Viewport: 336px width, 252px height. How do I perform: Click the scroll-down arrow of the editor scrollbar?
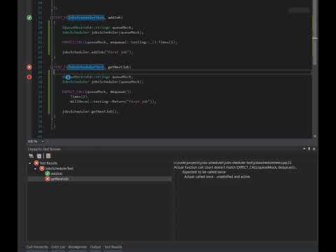coord(315,136)
